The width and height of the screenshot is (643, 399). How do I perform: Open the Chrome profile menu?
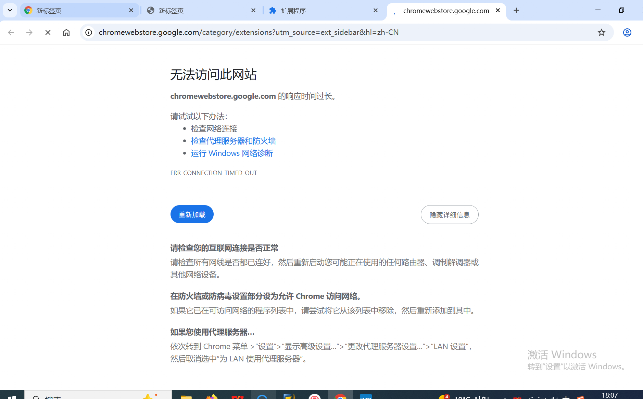point(627,32)
